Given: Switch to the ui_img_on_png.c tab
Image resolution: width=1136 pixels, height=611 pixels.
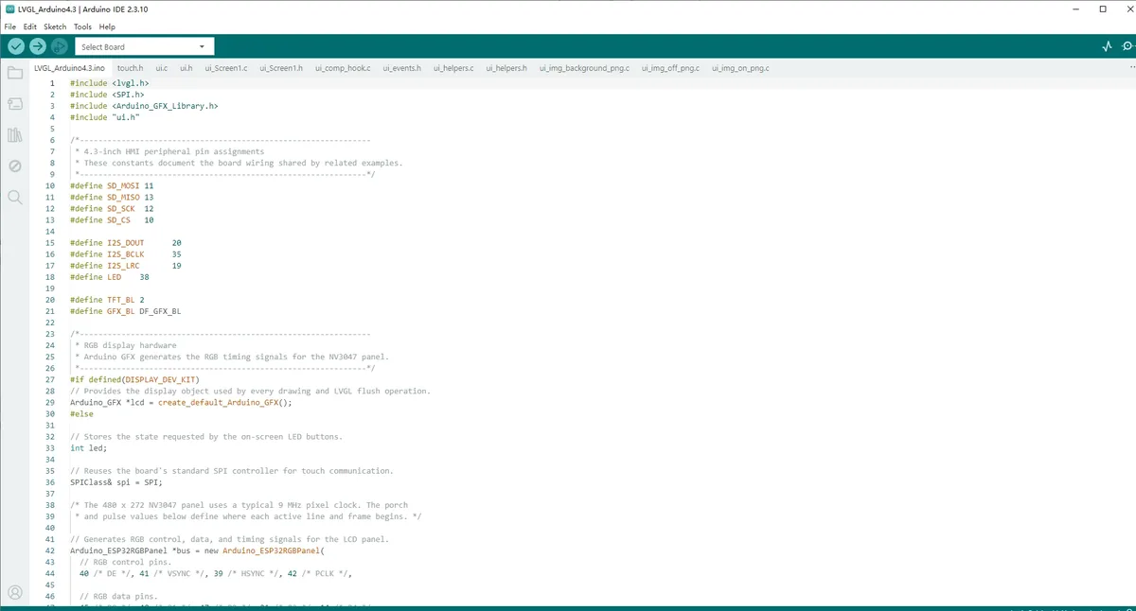Looking at the screenshot, I should tap(740, 68).
